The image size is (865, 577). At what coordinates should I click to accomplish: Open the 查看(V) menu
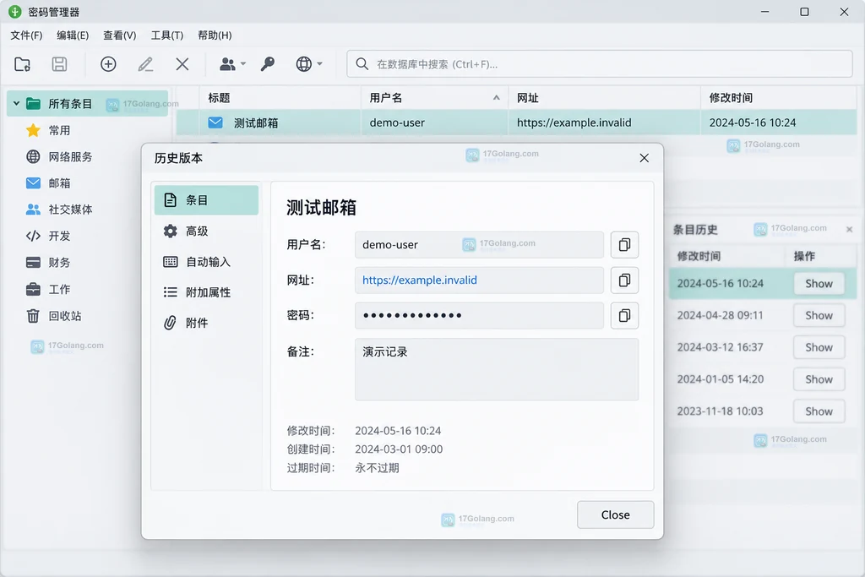pyautogui.click(x=119, y=35)
